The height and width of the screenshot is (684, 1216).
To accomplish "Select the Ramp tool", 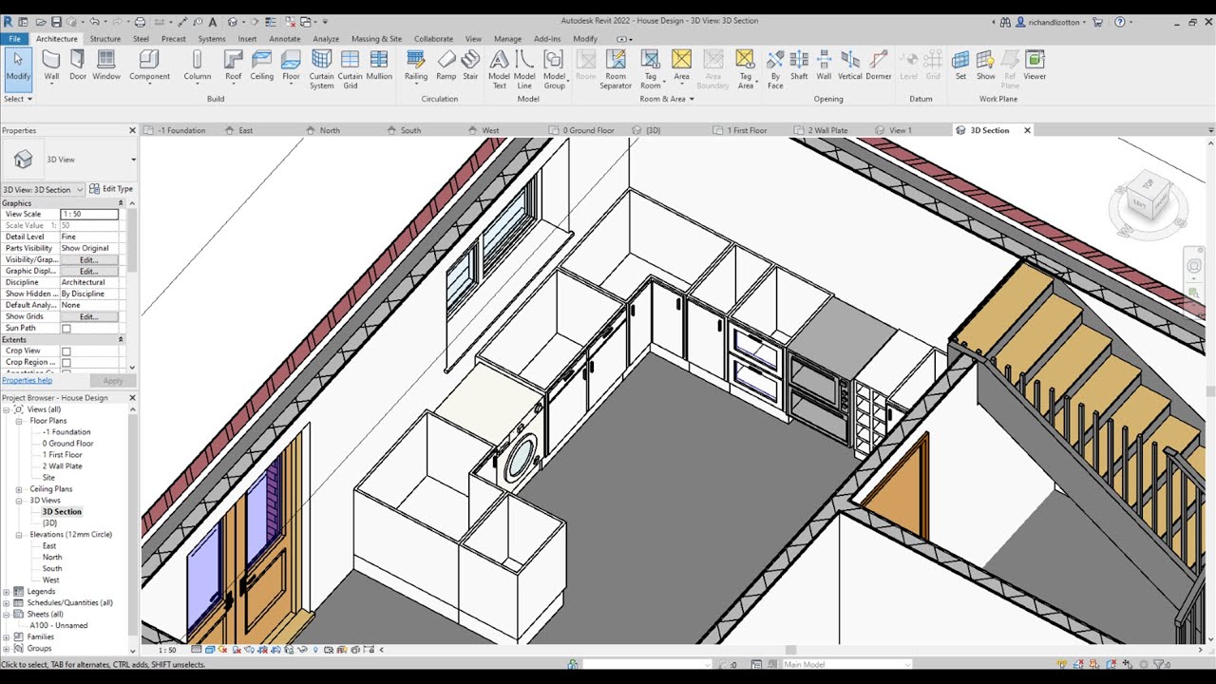I will pos(446,66).
